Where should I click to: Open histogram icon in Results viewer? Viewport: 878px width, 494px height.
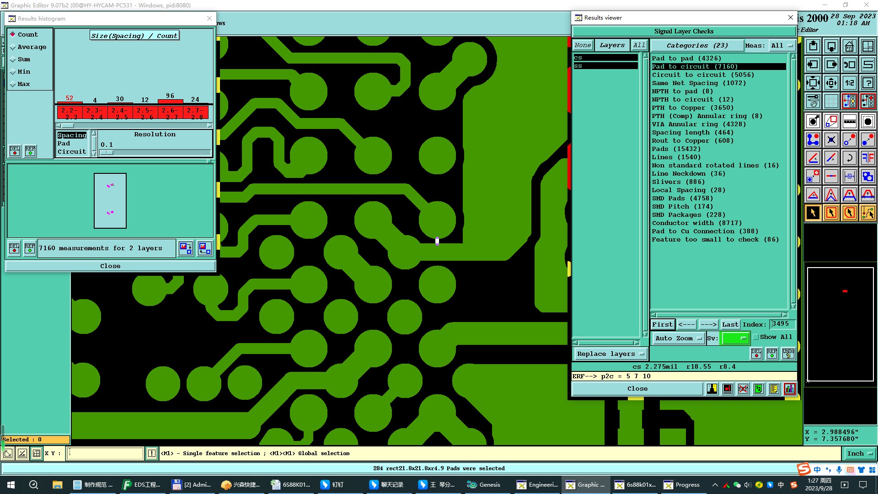[789, 389]
